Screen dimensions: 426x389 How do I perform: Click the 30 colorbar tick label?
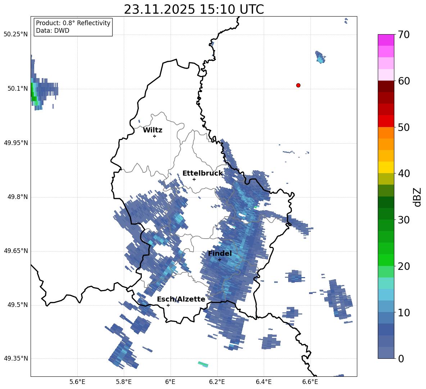[x=404, y=220]
